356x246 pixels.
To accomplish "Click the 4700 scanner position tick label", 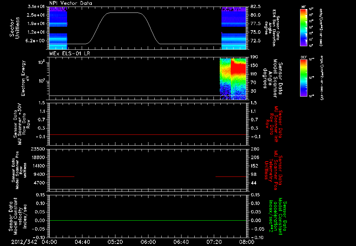I will click(39, 183).
